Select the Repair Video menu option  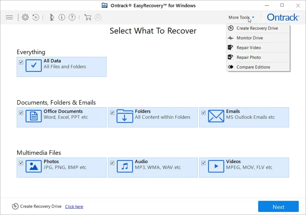click(x=249, y=48)
